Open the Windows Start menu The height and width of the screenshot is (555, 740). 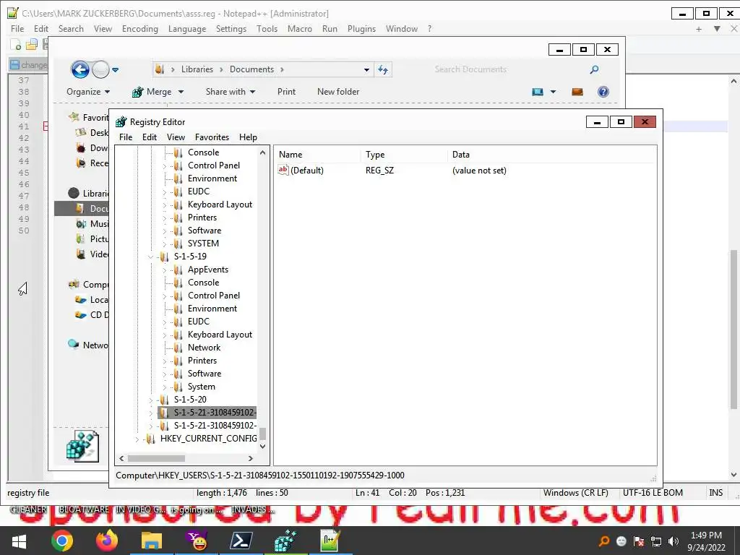click(x=18, y=541)
